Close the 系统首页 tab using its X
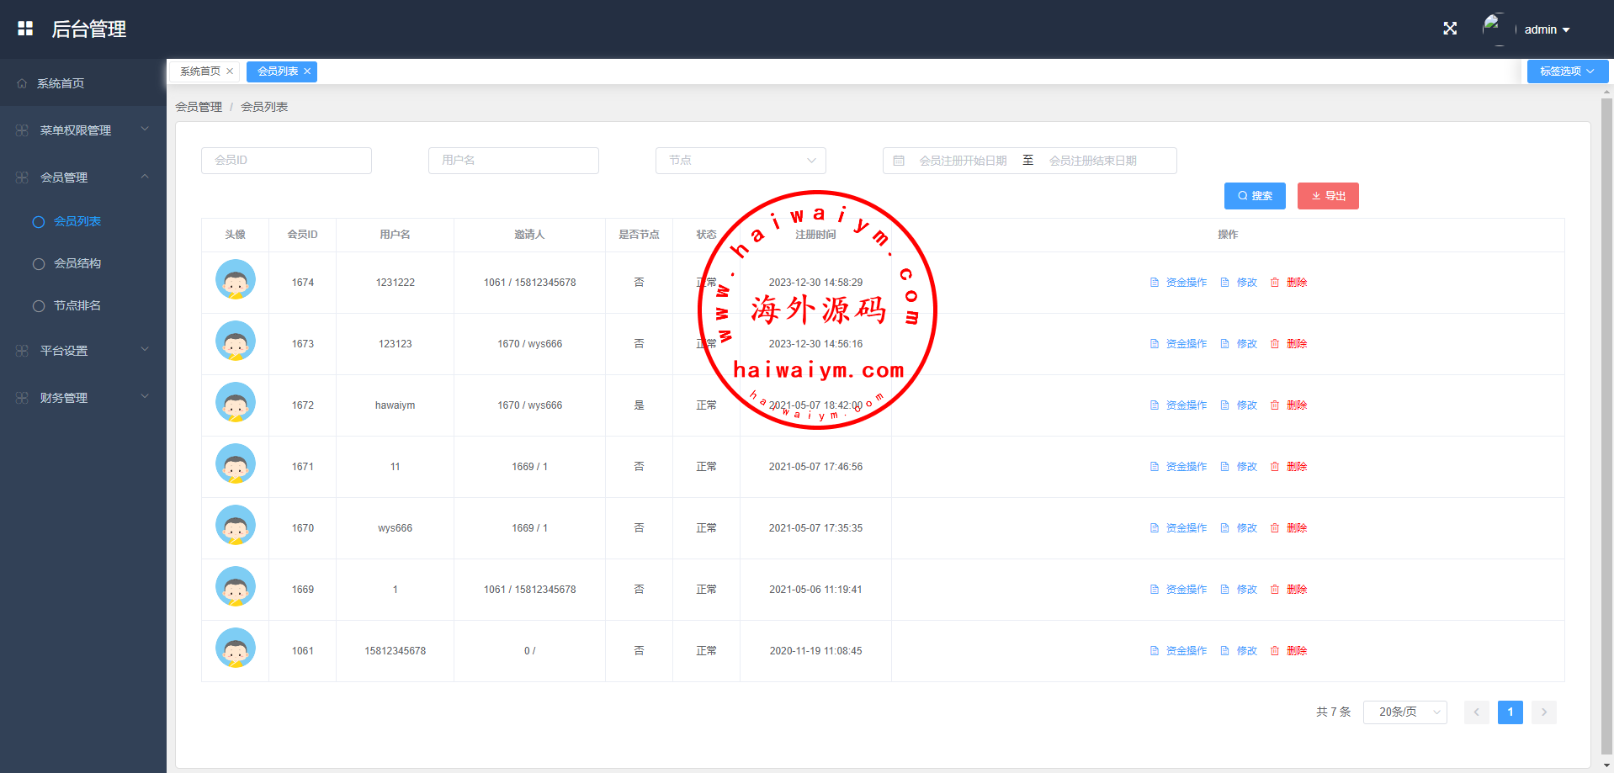1614x773 pixels. 230,71
